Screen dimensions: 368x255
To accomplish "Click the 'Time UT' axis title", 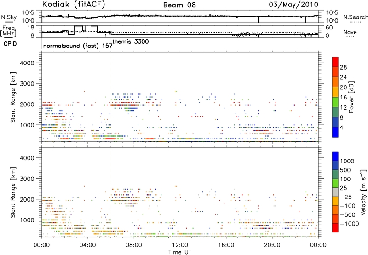I will (180, 252).
